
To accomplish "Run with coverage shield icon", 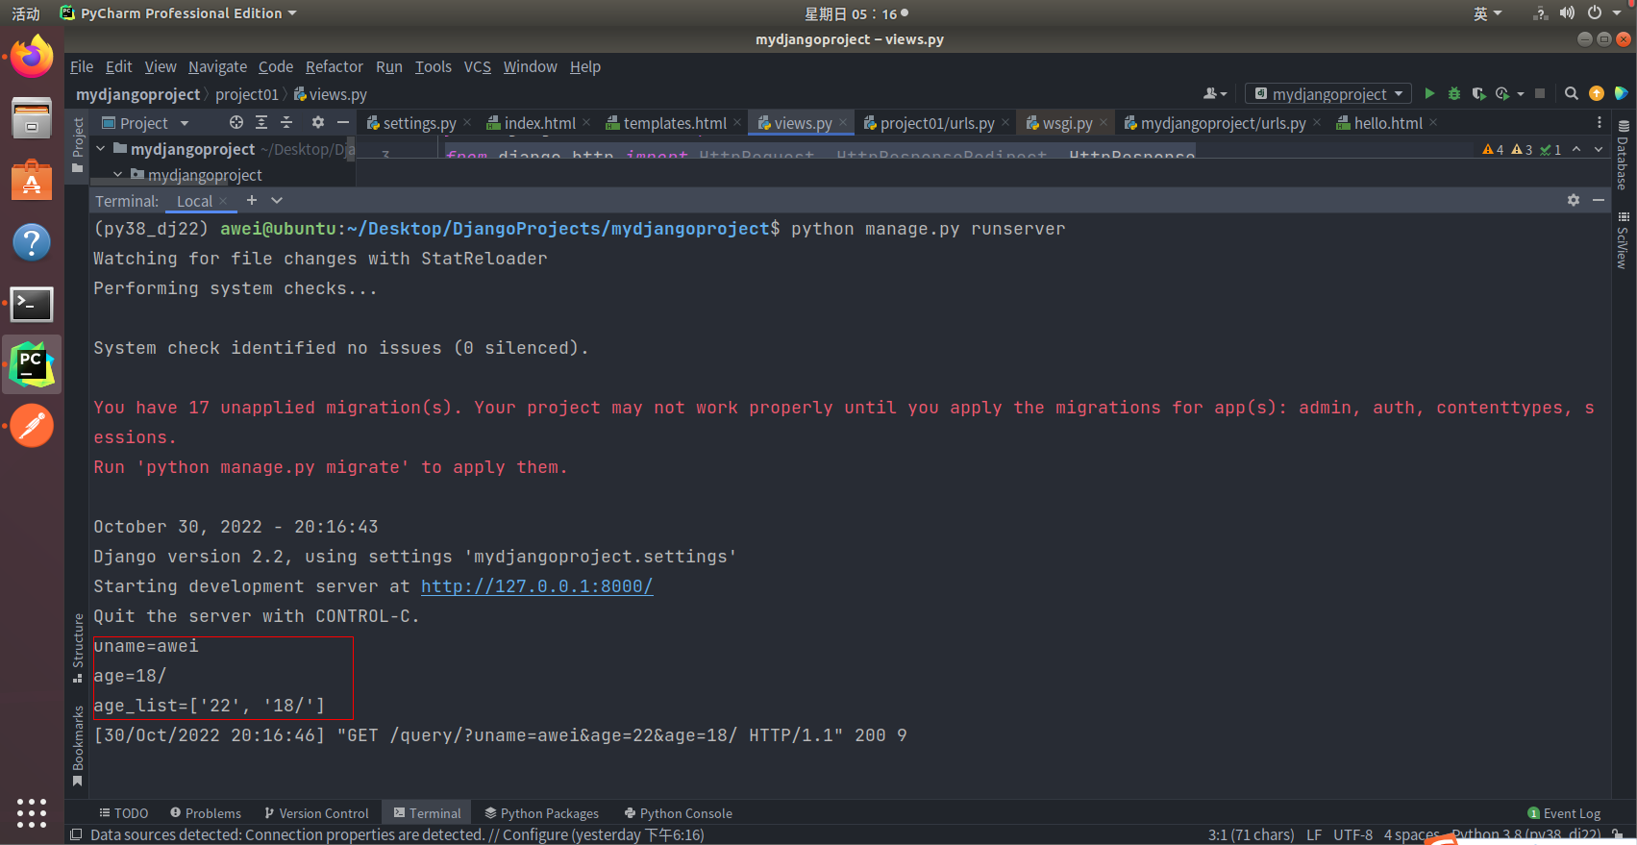I will point(1478,93).
